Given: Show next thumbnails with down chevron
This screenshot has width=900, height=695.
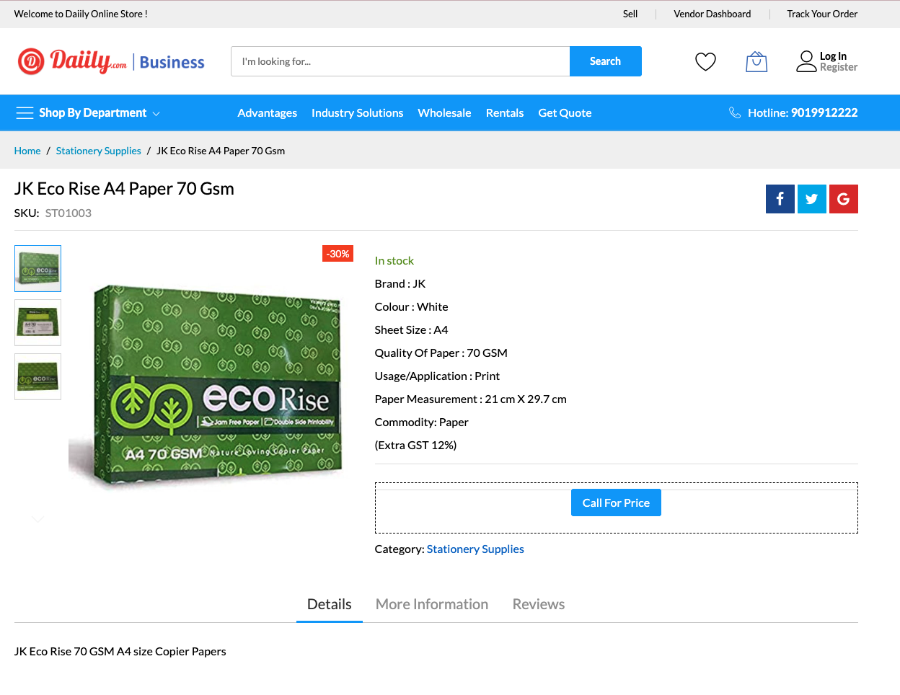Looking at the screenshot, I should tap(37, 519).
